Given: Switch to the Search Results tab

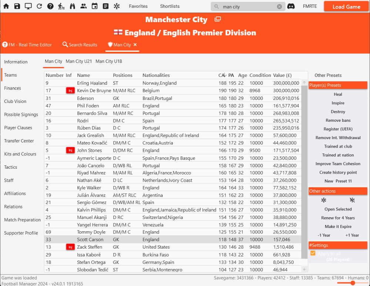Looking at the screenshot, I should click(x=80, y=45).
